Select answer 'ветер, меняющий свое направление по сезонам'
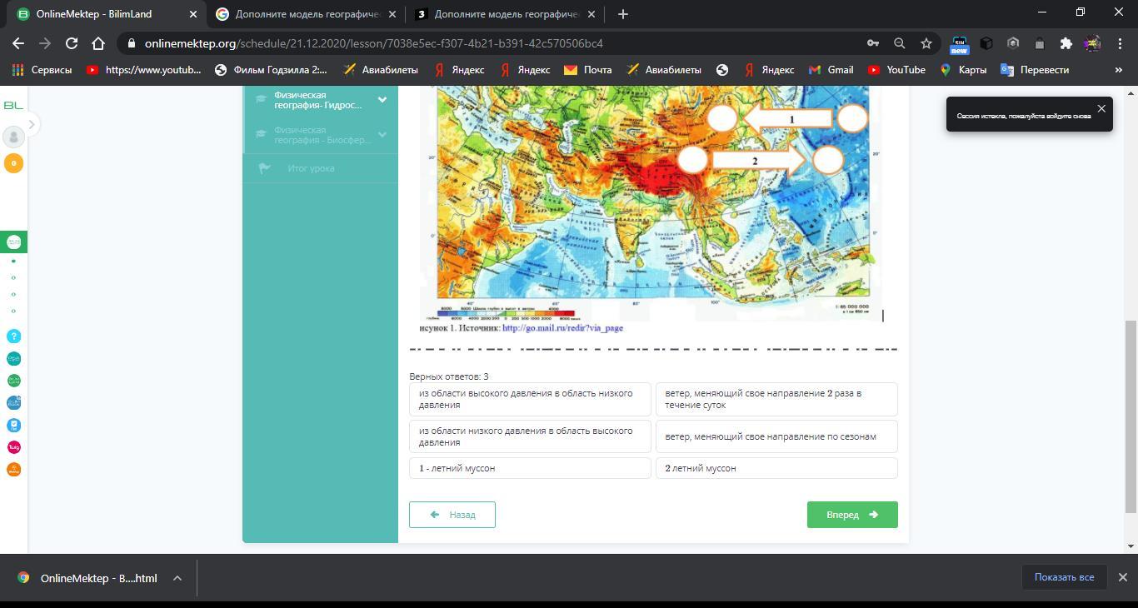Screen dimensions: 1138x608 pos(776,436)
